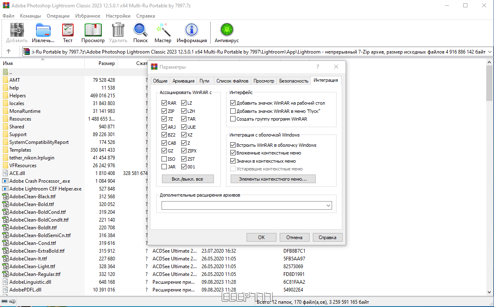Click the Вкл./выкл. все button
The height and width of the screenshot is (307, 494).
188,179
